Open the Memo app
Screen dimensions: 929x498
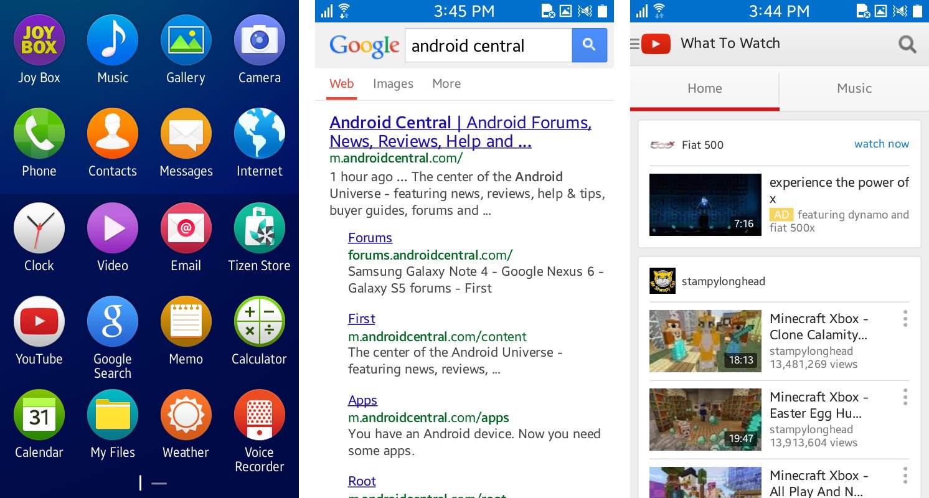pos(186,321)
